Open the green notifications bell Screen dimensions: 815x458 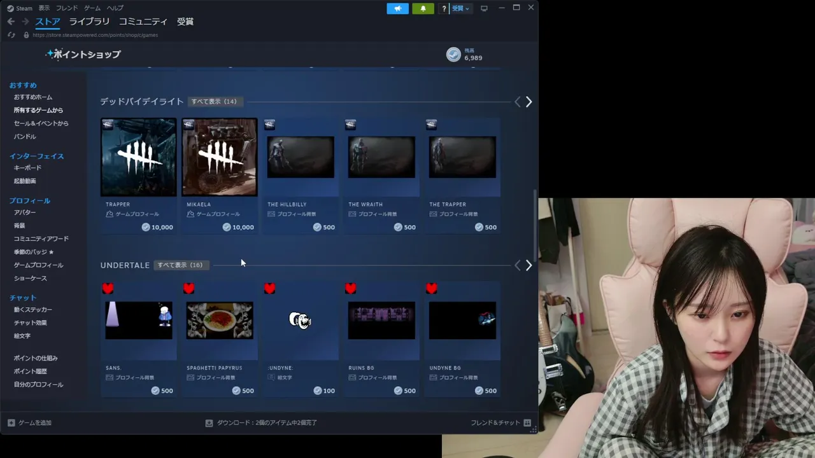pyautogui.click(x=423, y=8)
